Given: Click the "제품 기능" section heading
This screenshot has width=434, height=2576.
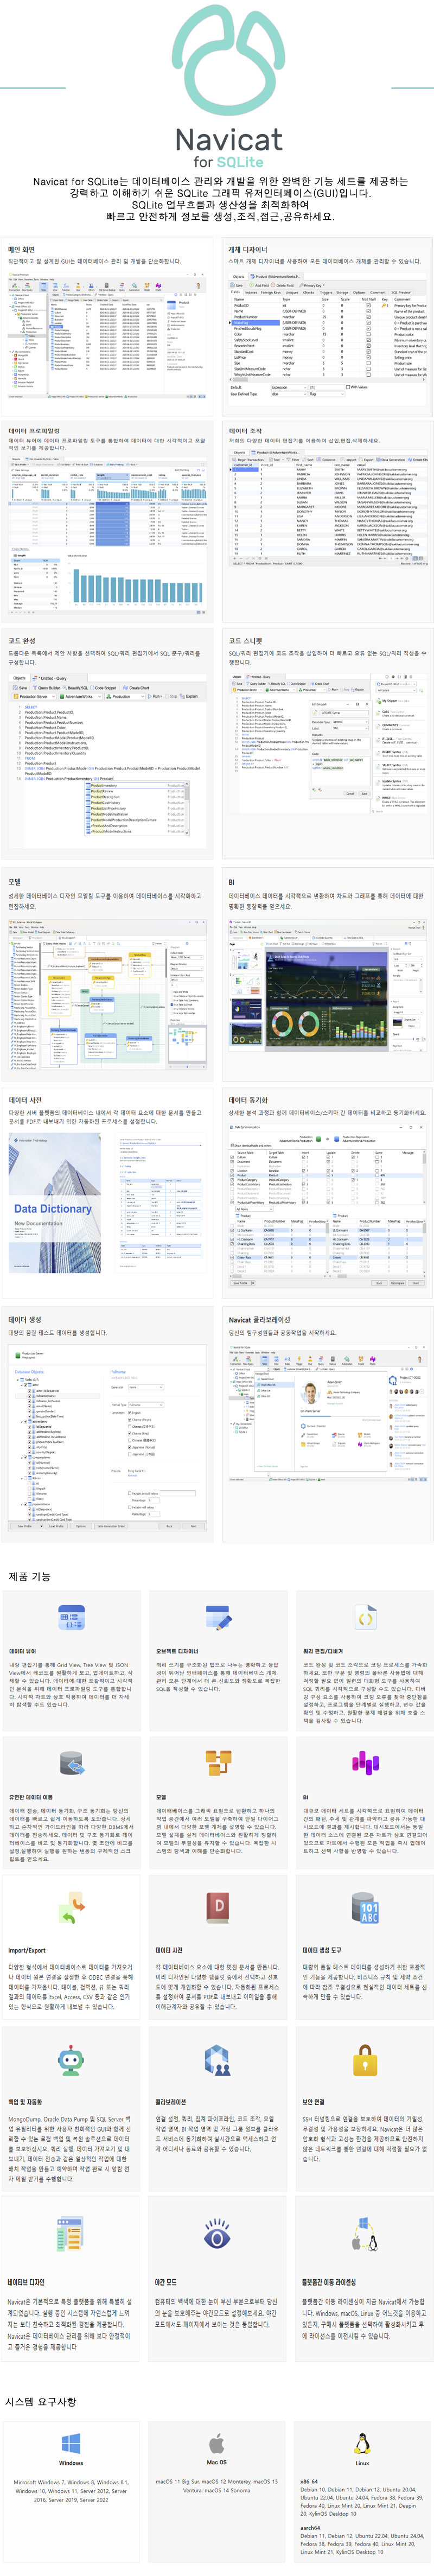Looking at the screenshot, I should coord(29,1576).
